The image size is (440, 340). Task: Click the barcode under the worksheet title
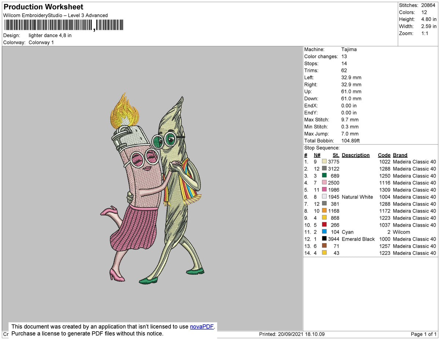point(64,25)
